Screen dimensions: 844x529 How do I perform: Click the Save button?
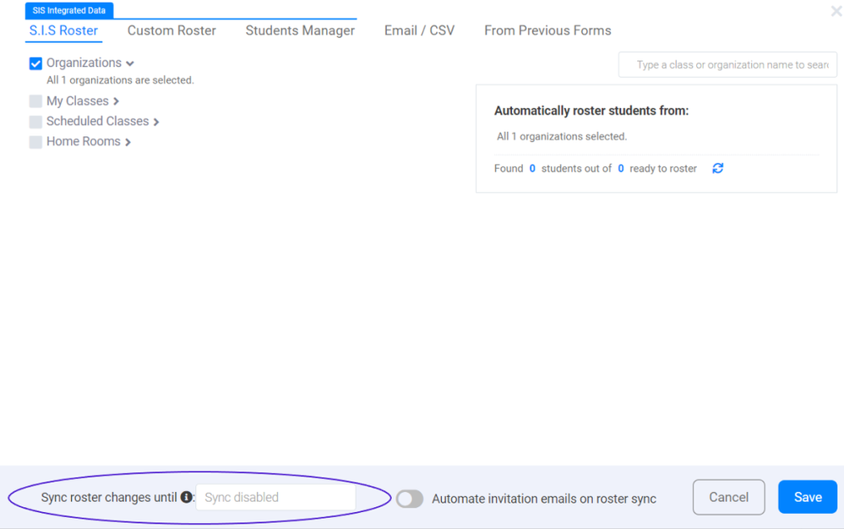point(807,497)
